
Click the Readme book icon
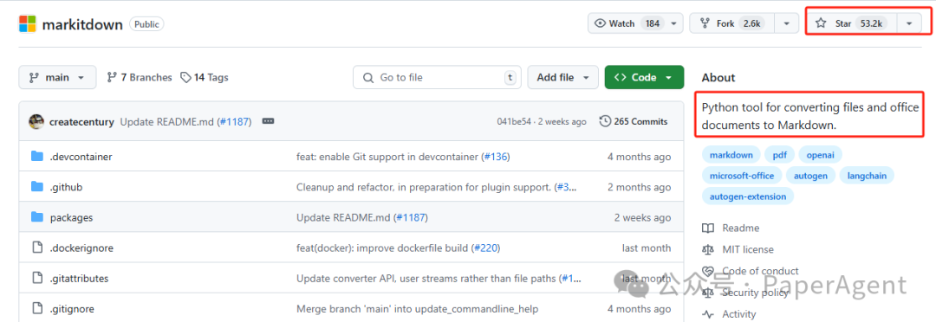point(708,228)
